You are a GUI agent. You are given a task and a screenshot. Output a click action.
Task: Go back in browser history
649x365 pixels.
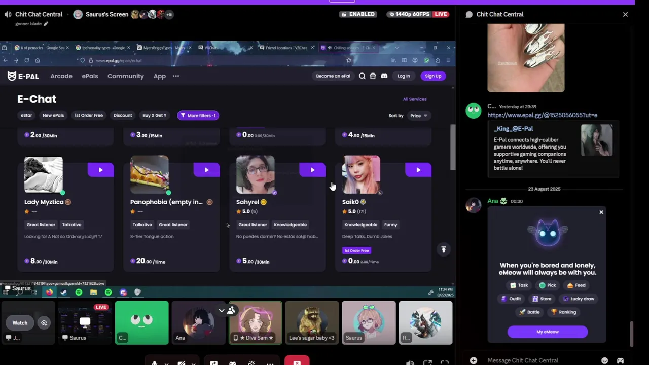click(x=5, y=60)
